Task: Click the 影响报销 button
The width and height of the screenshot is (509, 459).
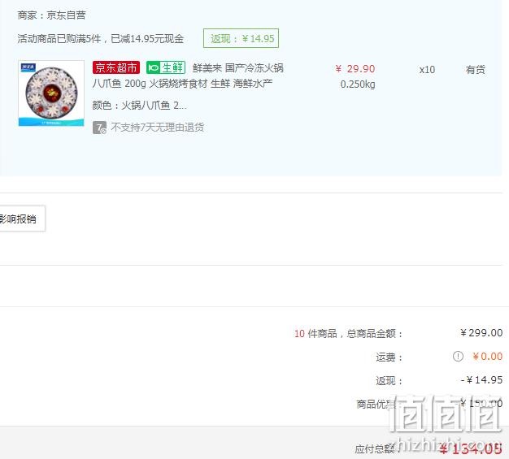Action: pos(20,219)
